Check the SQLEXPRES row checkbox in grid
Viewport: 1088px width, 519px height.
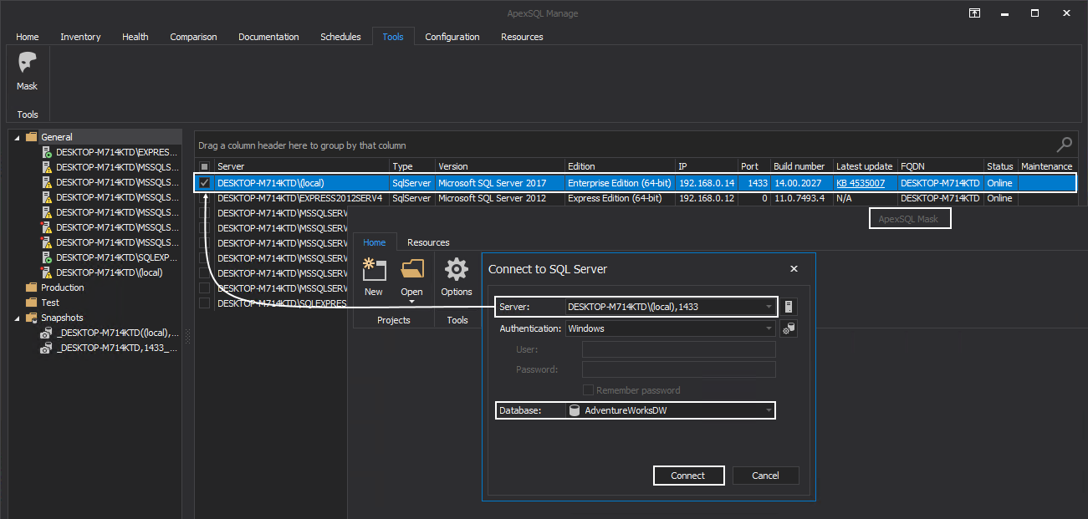click(205, 303)
